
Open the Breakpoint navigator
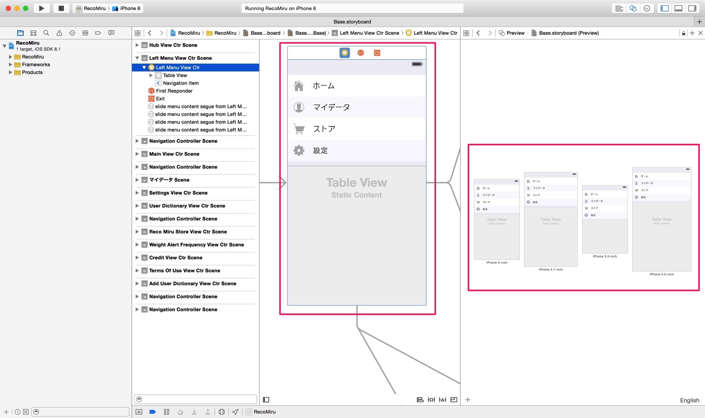(98, 33)
